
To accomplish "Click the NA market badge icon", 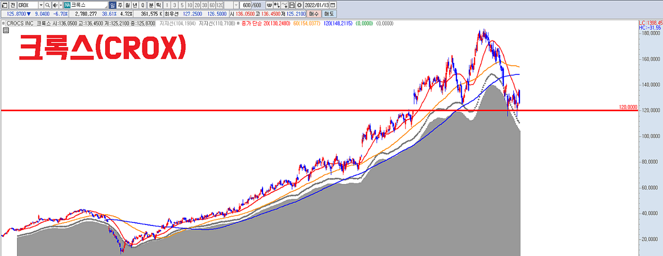I will click(67, 5).
